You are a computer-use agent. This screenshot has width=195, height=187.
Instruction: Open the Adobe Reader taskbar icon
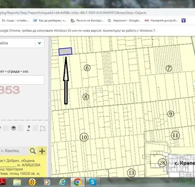pos(2,182)
